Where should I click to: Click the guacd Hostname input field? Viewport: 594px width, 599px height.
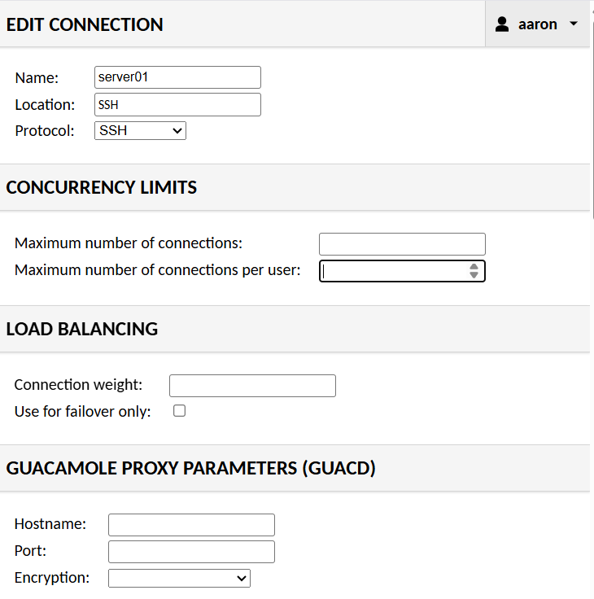tap(191, 525)
